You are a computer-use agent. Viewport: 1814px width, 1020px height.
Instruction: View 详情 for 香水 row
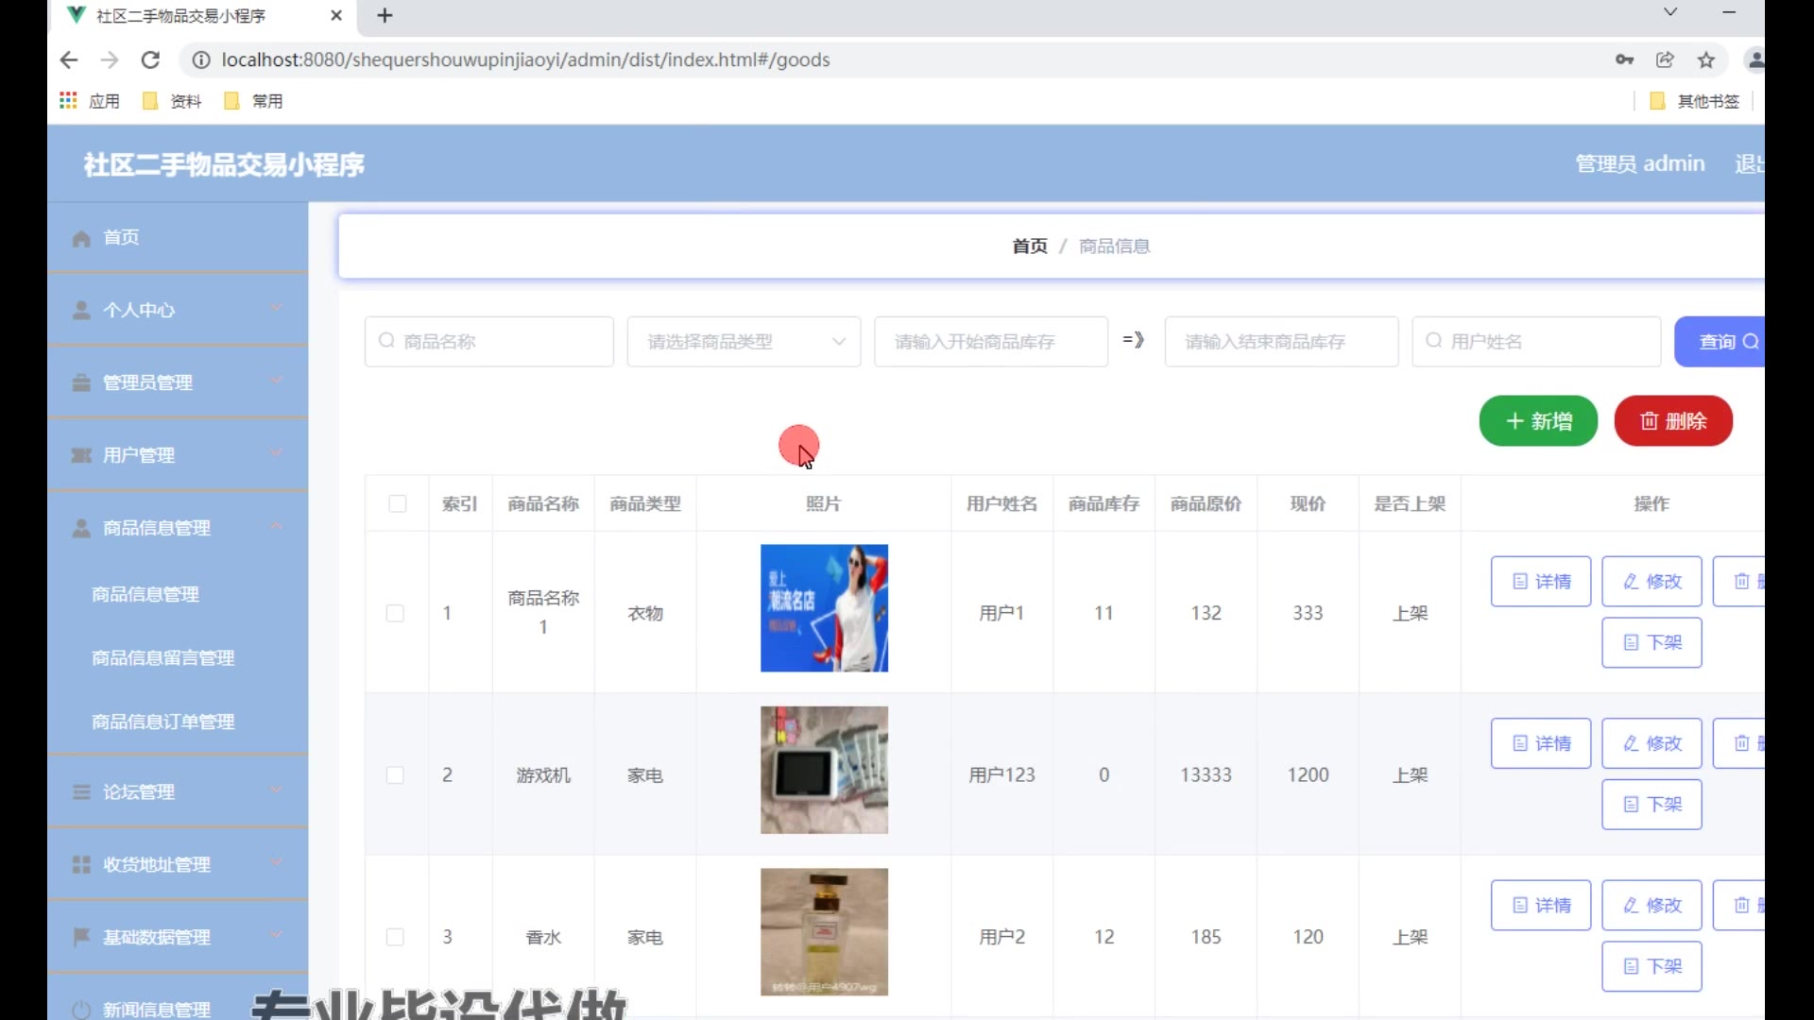[1541, 906]
